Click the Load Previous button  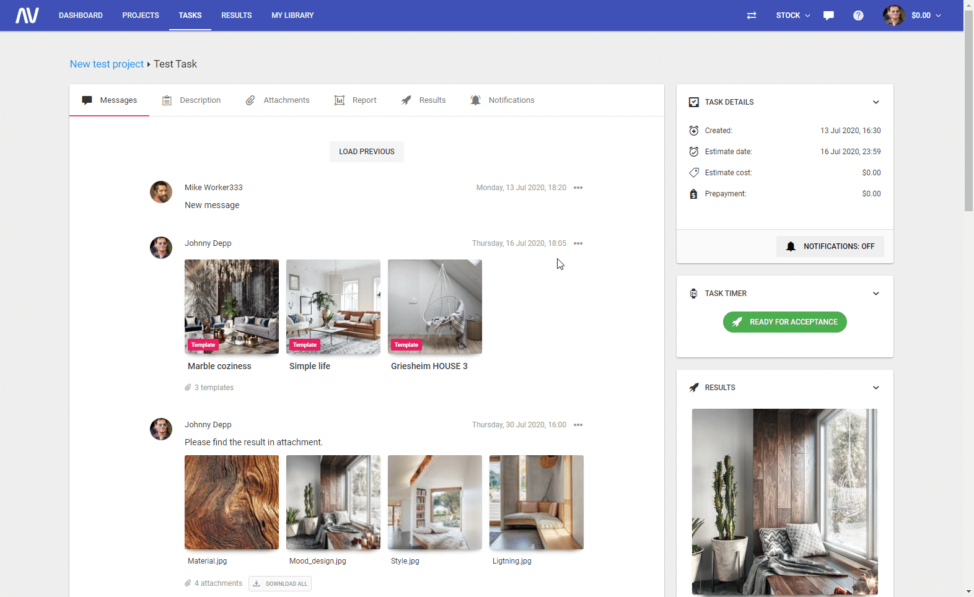[366, 152]
